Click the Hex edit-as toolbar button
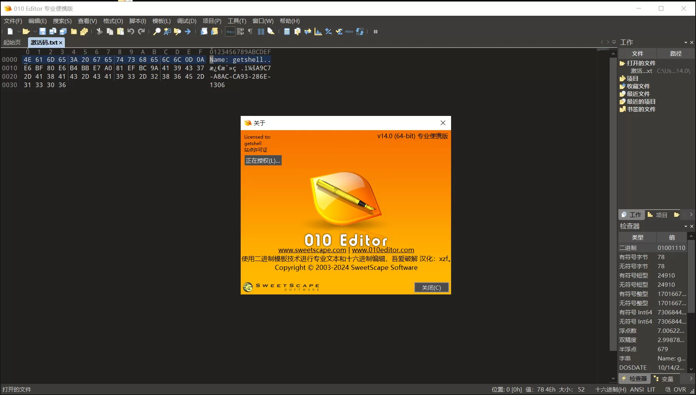 230,31
